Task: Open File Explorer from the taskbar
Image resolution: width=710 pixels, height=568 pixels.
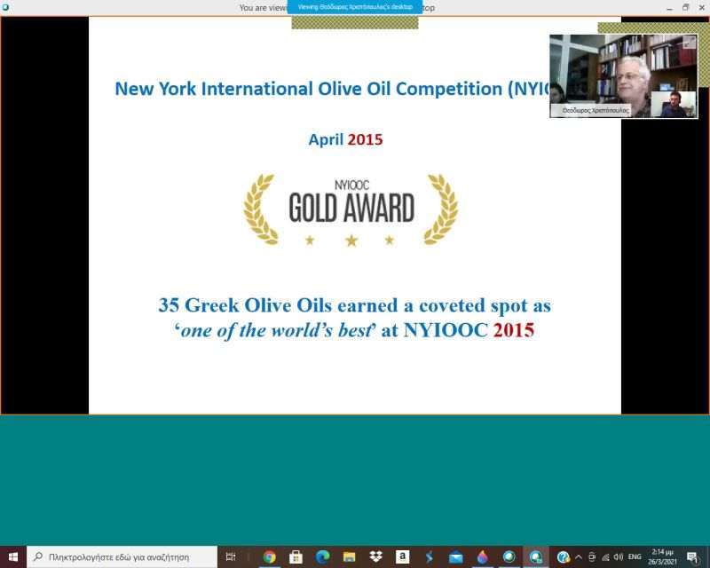Action: click(x=349, y=556)
